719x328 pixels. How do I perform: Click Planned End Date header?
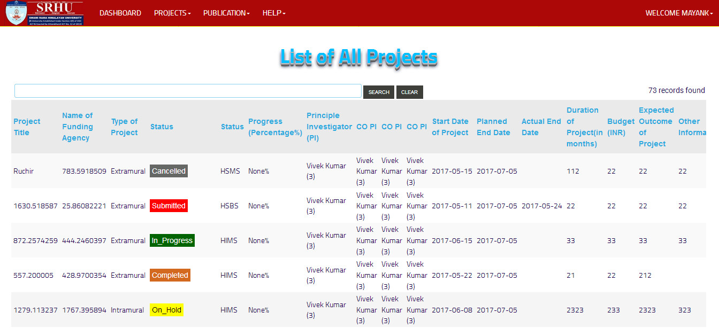[493, 127]
